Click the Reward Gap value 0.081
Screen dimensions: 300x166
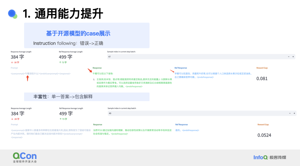point(262,78)
